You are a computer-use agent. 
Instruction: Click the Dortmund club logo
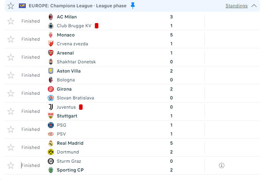(51, 152)
